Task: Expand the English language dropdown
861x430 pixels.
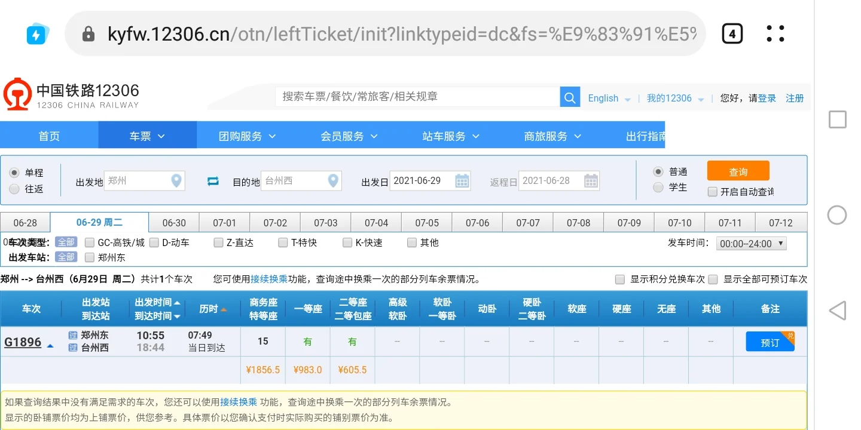Action: (609, 98)
